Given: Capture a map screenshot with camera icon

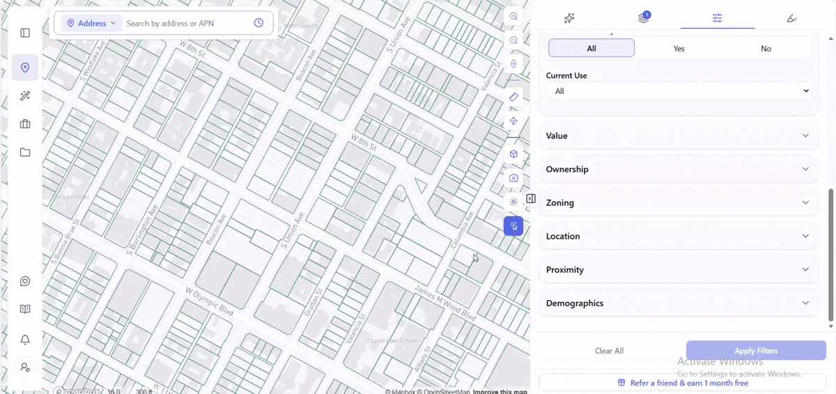Looking at the screenshot, I should pyautogui.click(x=513, y=178).
